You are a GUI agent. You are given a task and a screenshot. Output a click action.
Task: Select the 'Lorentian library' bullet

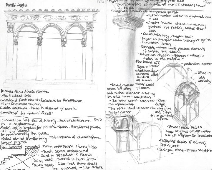(155, 43)
